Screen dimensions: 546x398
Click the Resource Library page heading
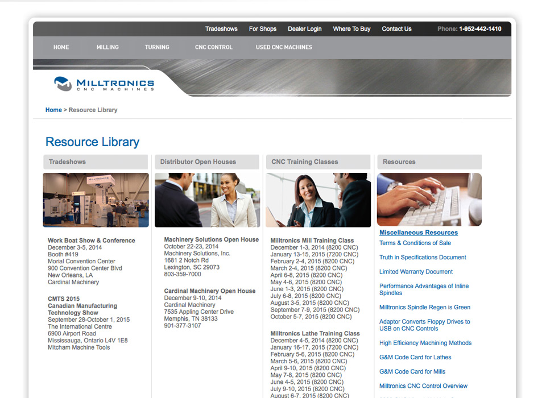(92, 142)
